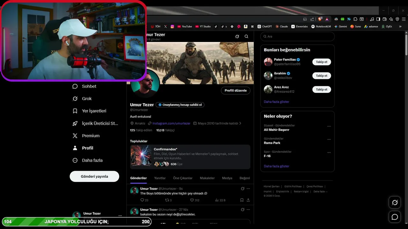This screenshot has width=408, height=229.
Task: View analytics icon on The Boys post
Action: tap(217, 200)
